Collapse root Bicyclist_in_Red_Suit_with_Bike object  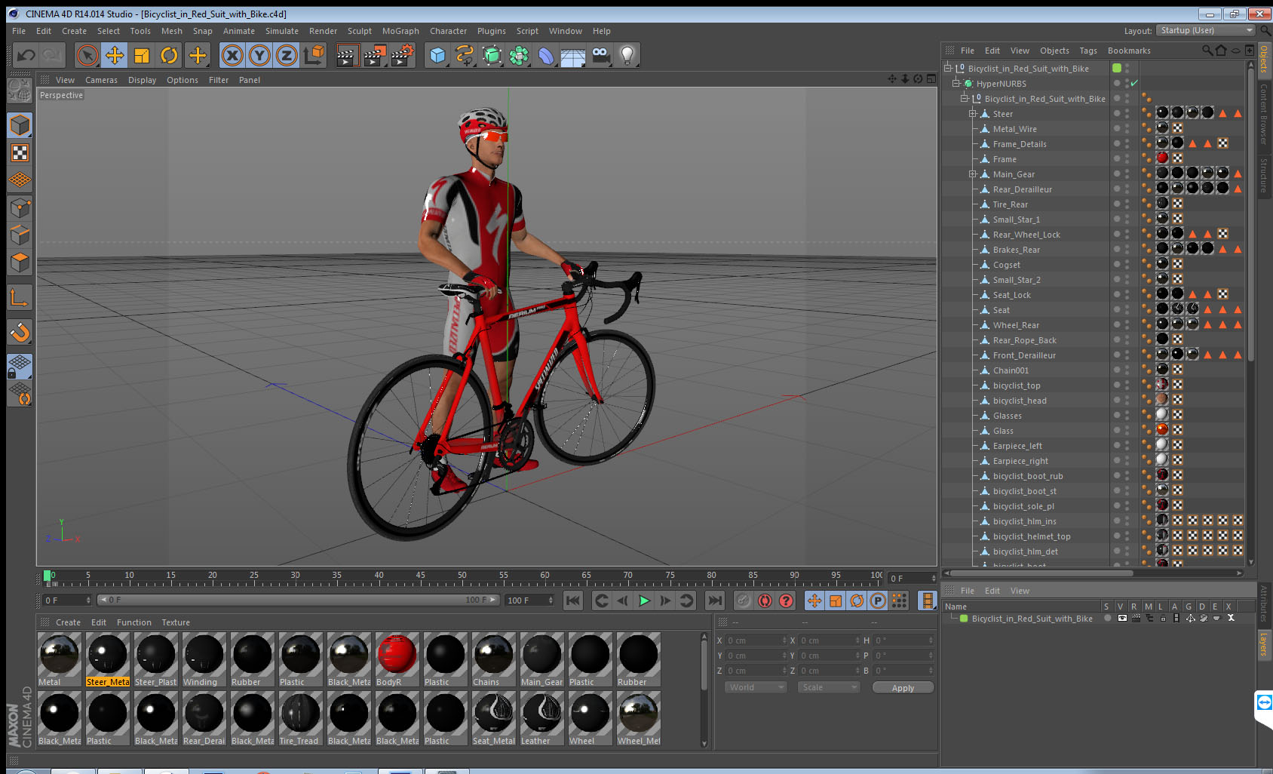tap(948, 69)
